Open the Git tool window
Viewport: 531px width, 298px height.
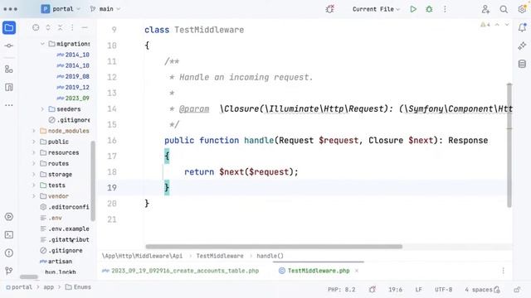(x=9, y=271)
